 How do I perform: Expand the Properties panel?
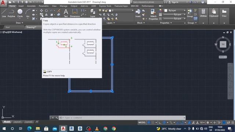[x=166, y=23]
